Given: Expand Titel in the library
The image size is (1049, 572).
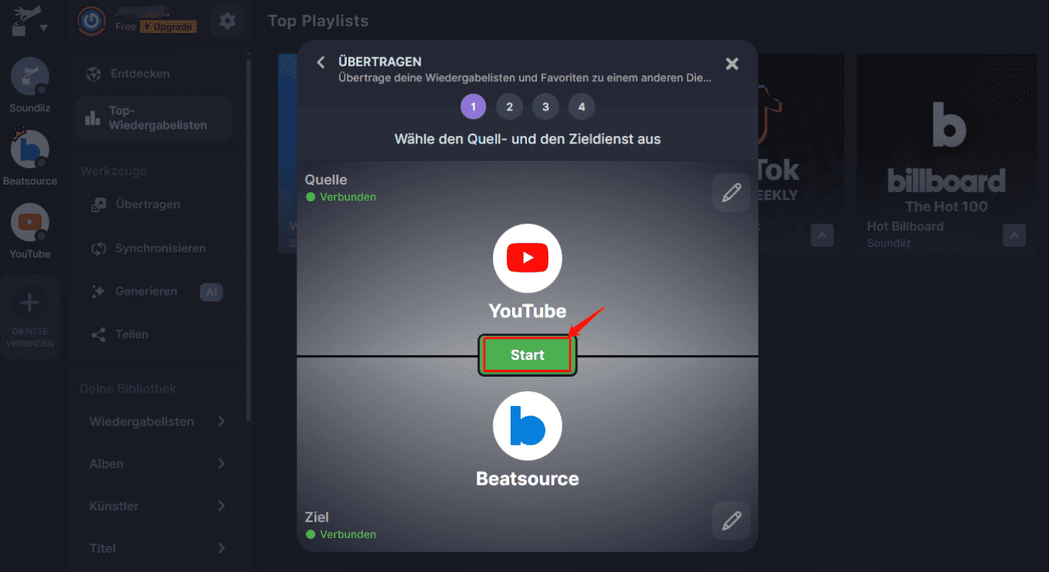Looking at the screenshot, I should pyautogui.click(x=157, y=548).
